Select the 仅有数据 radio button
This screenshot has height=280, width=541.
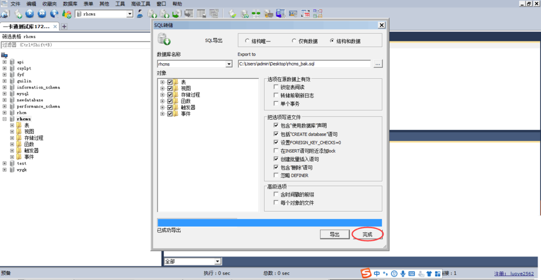(x=294, y=41)
